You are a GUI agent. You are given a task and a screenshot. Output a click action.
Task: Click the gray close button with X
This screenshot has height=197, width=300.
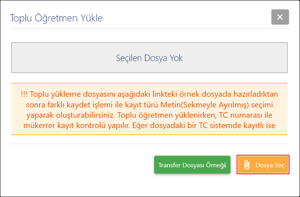280,17
